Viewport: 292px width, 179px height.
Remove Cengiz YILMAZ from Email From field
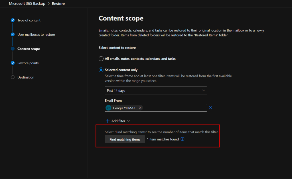(x=140, y=108)
